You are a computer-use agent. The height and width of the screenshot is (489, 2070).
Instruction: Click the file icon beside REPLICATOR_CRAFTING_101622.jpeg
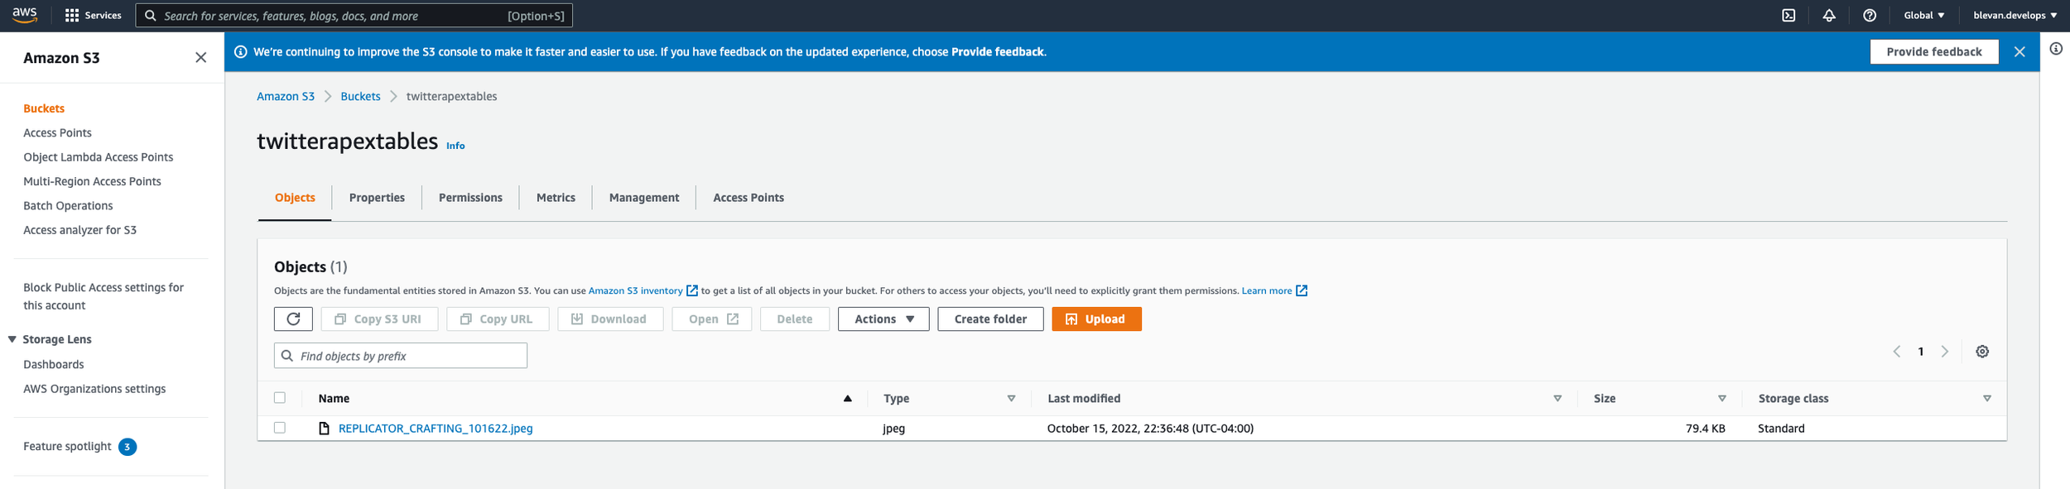click(x=325, y=429)
